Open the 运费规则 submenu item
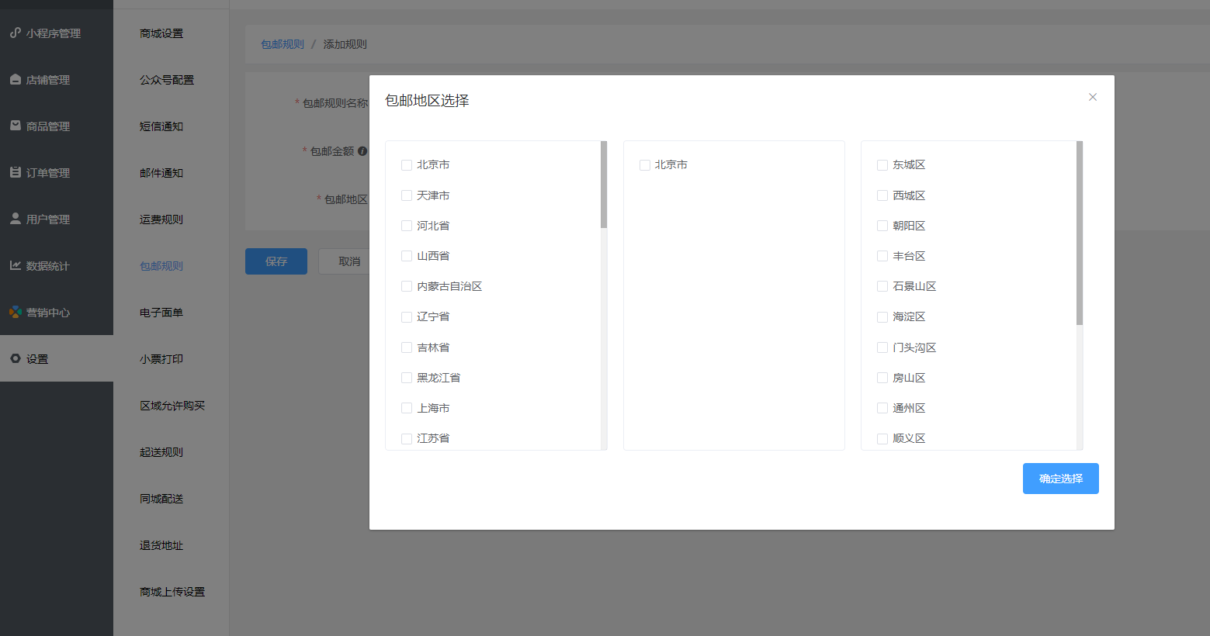1210x636 pixels. pos(161,219)
